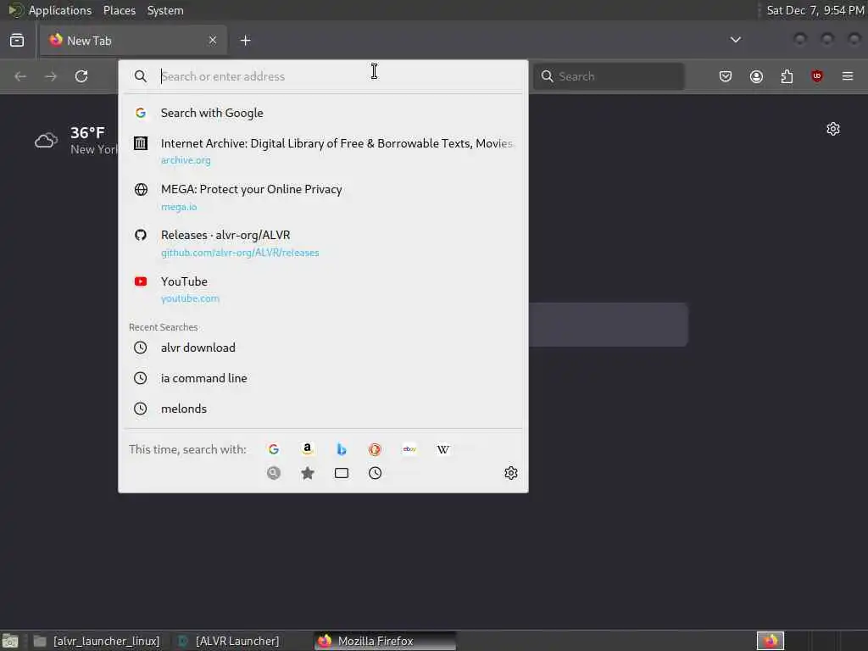Open the Save to Pocket icon
The height and width of the screenshot is (651, 868).
(726, 76)
